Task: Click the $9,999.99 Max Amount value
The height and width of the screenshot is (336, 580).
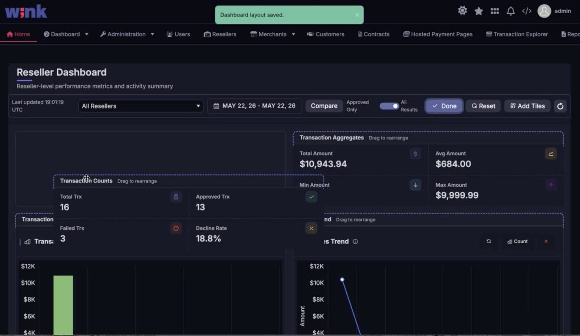Action: [x=457, y=195]
